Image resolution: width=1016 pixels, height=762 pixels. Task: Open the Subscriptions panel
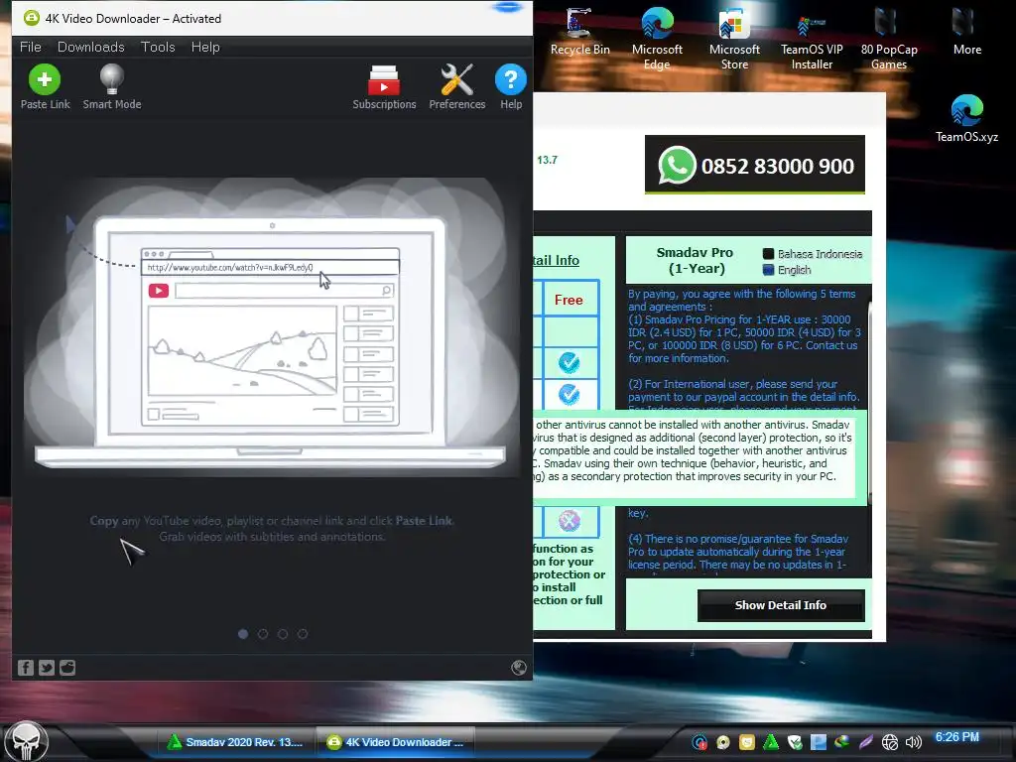(x=384, y=87)
